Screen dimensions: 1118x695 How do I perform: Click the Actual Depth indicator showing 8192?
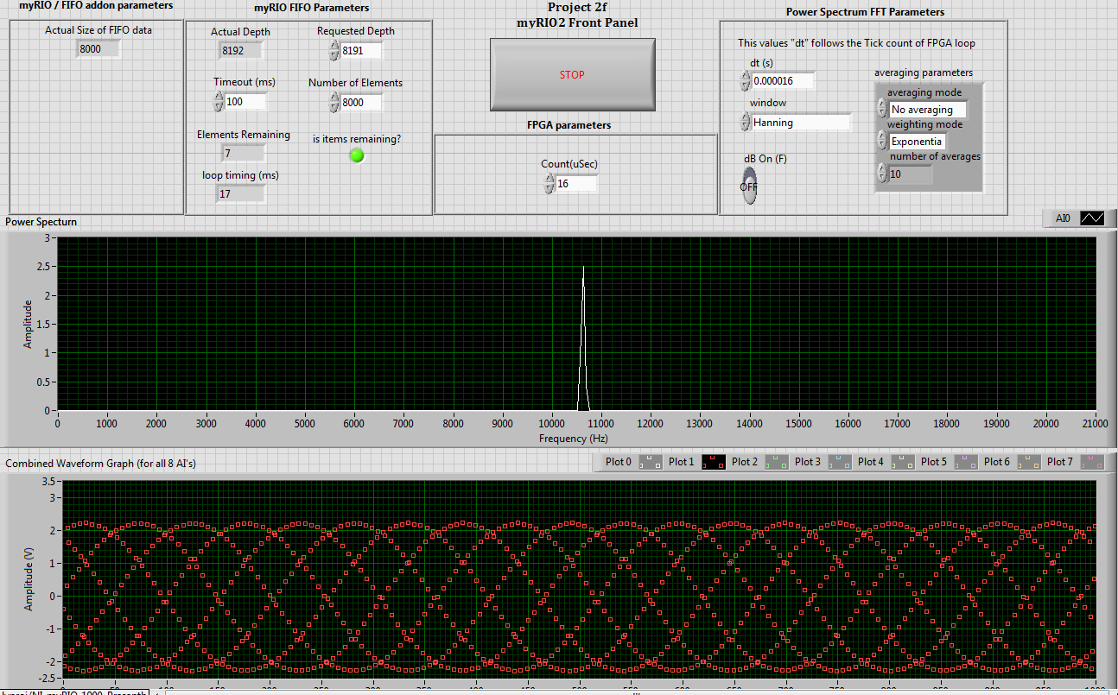pyautogui.click(x=241, y=51)
